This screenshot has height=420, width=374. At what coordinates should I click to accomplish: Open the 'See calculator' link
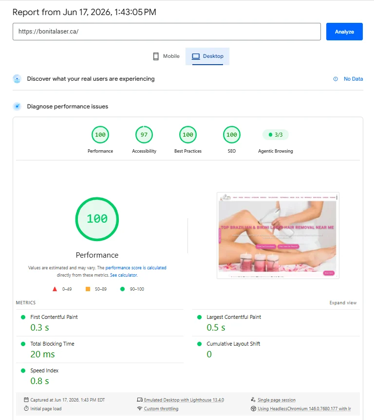click(123, 275)
